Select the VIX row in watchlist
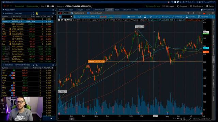This screenshot has height=122, width=218. [28, 26]
